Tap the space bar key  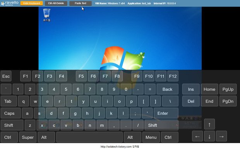pyautogui.click(x=89, y=137)
